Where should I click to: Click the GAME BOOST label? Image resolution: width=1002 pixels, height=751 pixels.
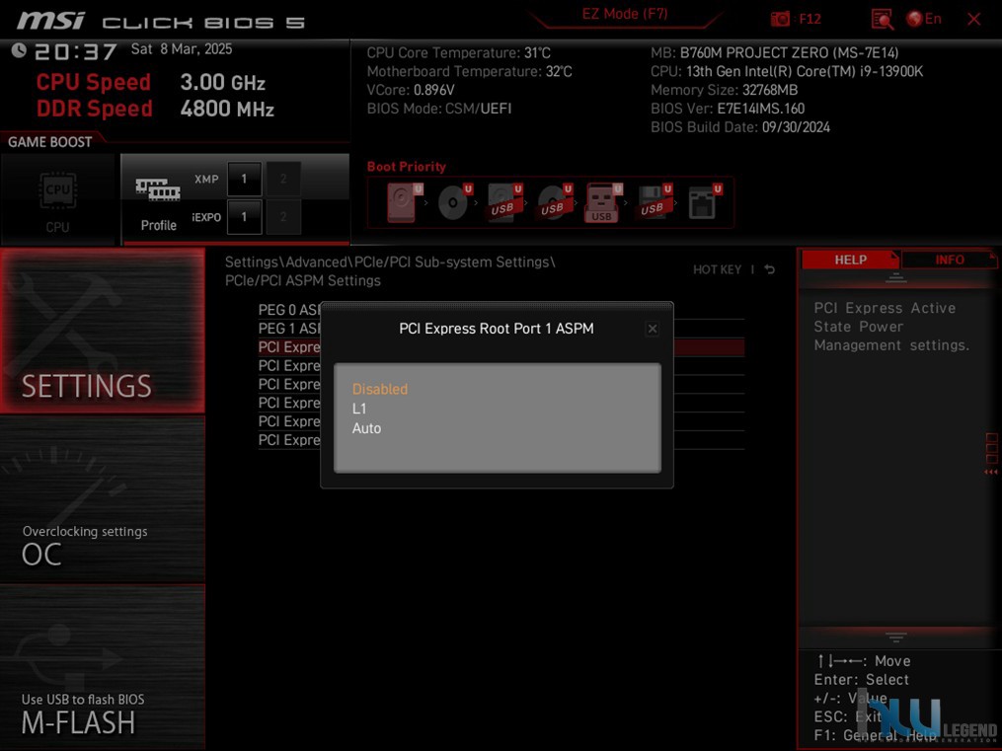pyautogui.click(x=49, y=142)
